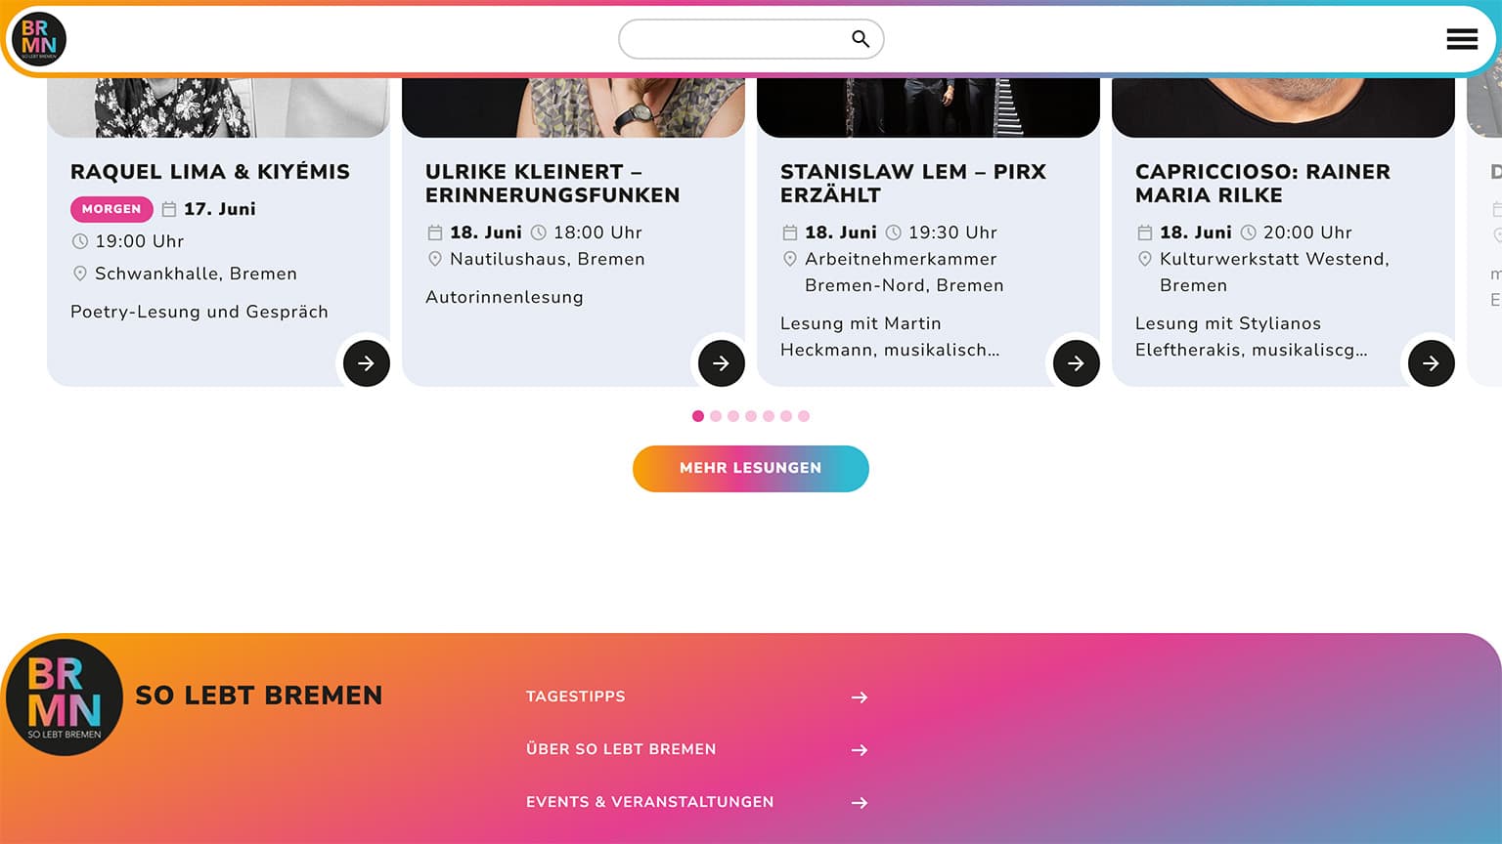Click 'Lesung mit Stylianos Eleftherakis' description

[1252, 337]
